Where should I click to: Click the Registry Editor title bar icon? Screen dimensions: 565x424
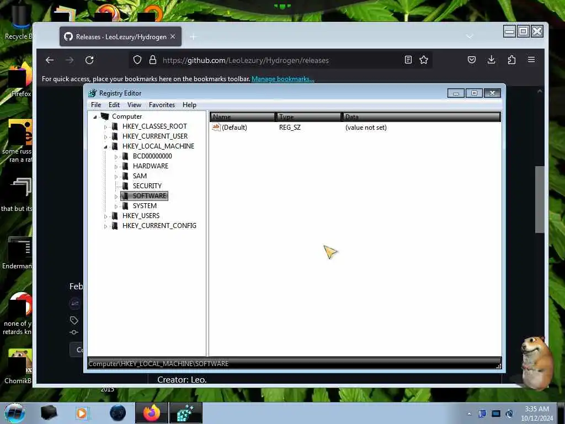tap(93, 93)
